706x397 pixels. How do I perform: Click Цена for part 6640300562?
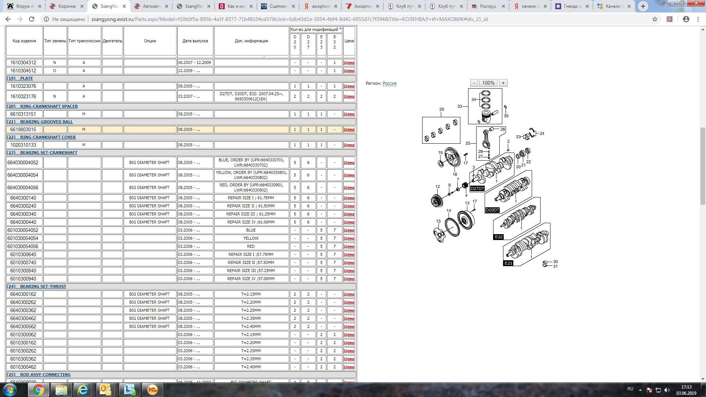pos(349,327)
